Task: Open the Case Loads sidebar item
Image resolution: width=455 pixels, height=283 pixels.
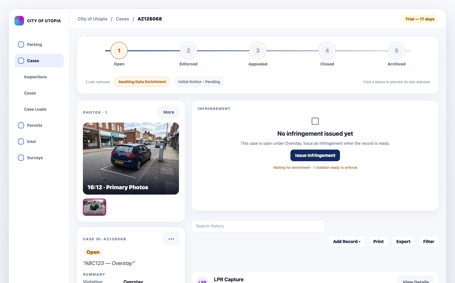Action: pos(35,109)
